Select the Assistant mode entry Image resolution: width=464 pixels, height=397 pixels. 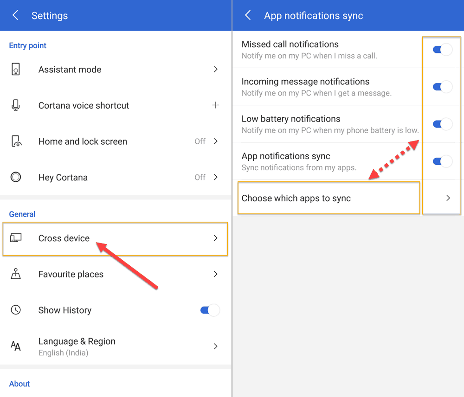click(116, 69)
